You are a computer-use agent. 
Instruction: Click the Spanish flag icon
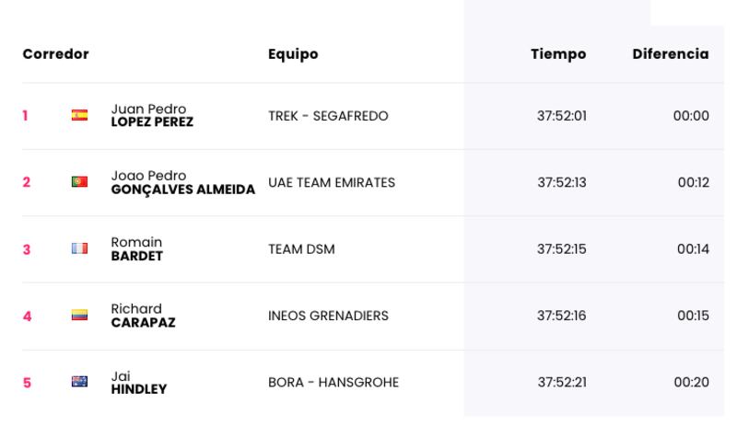(79, 115)
